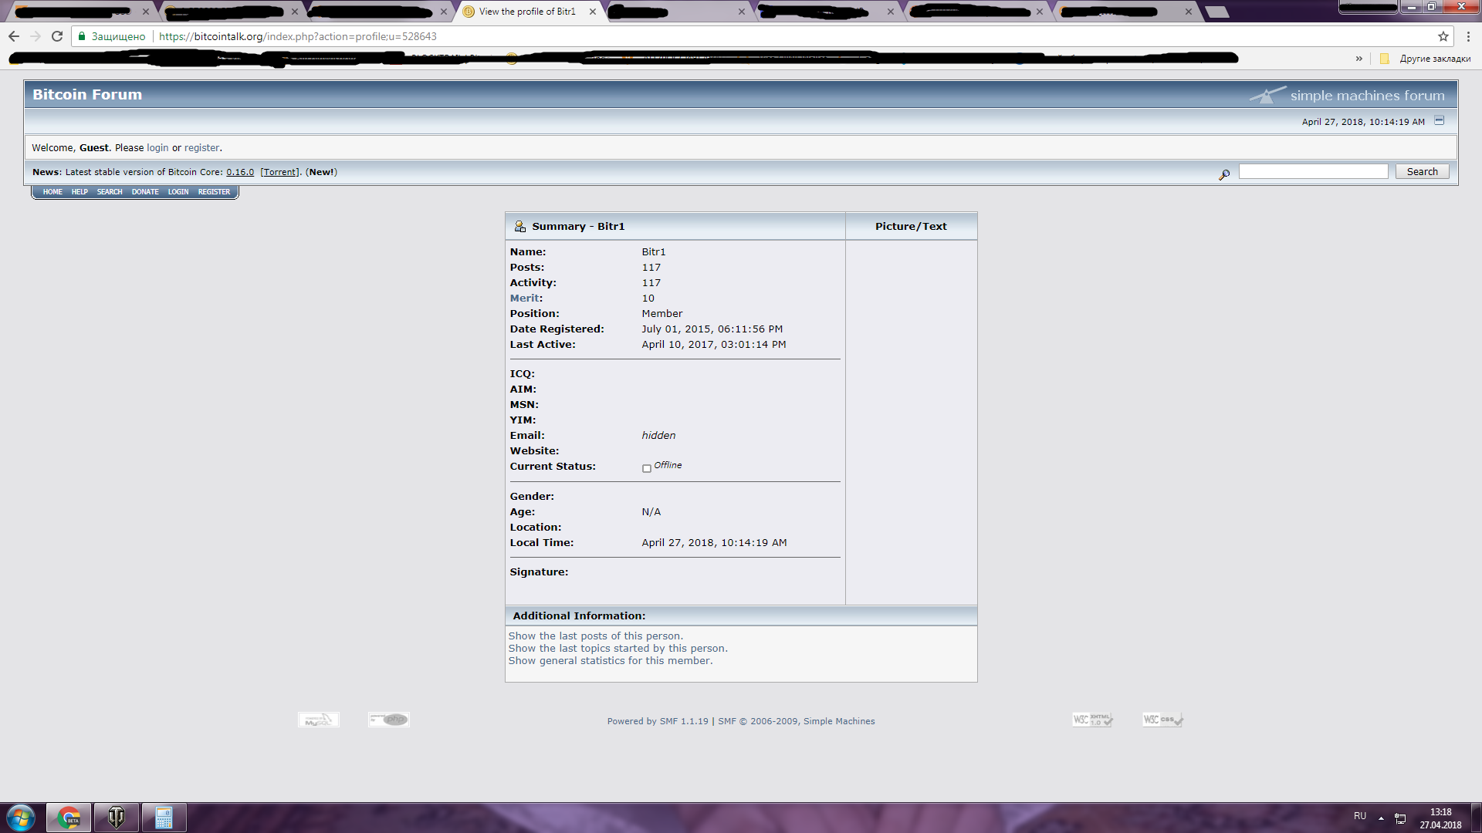
Task: Open calculator icon in taskbar
Action: click(164, 818)
